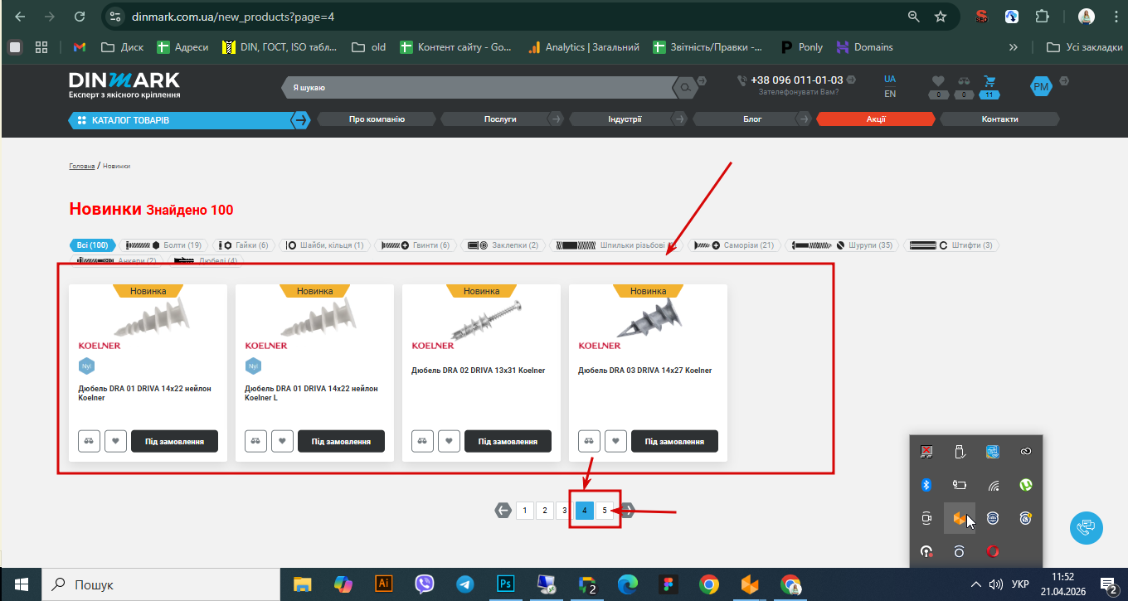Filter new products by Штифти (3)
1128x601 pixels.
tap(951, 245)
